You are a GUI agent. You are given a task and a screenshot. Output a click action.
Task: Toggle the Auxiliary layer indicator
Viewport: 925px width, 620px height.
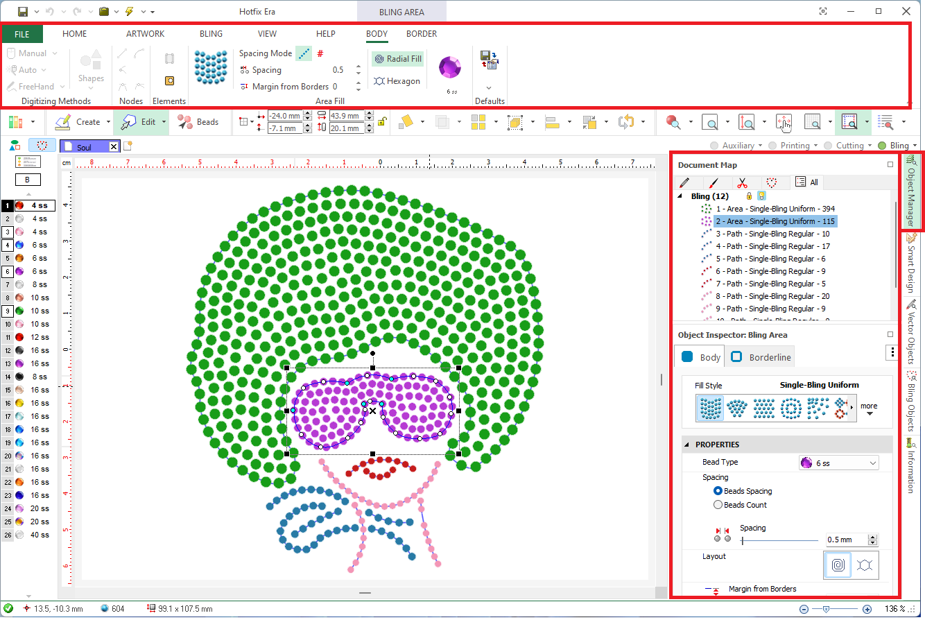point(715,146)
